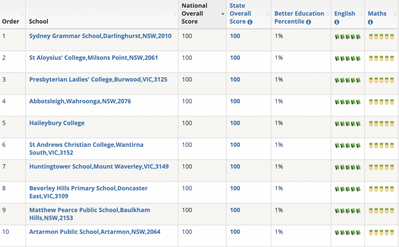This screenshot has width=399, height=247.
Task: Open St Aloysius' College, Milsons Point link
Action: 93,58
